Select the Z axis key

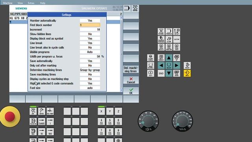118,111
